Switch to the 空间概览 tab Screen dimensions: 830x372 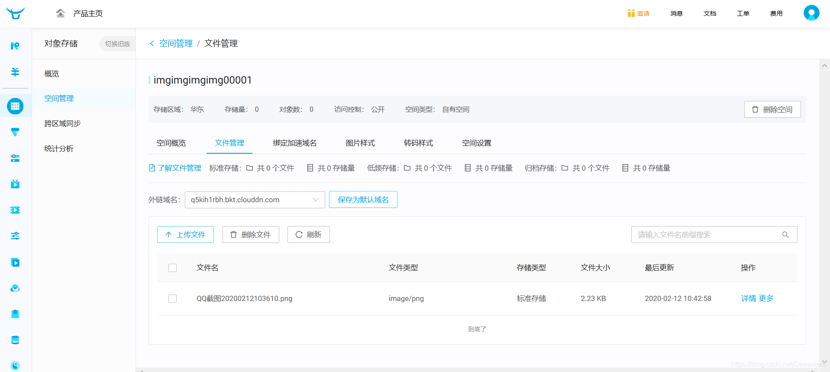click(171, 143)
